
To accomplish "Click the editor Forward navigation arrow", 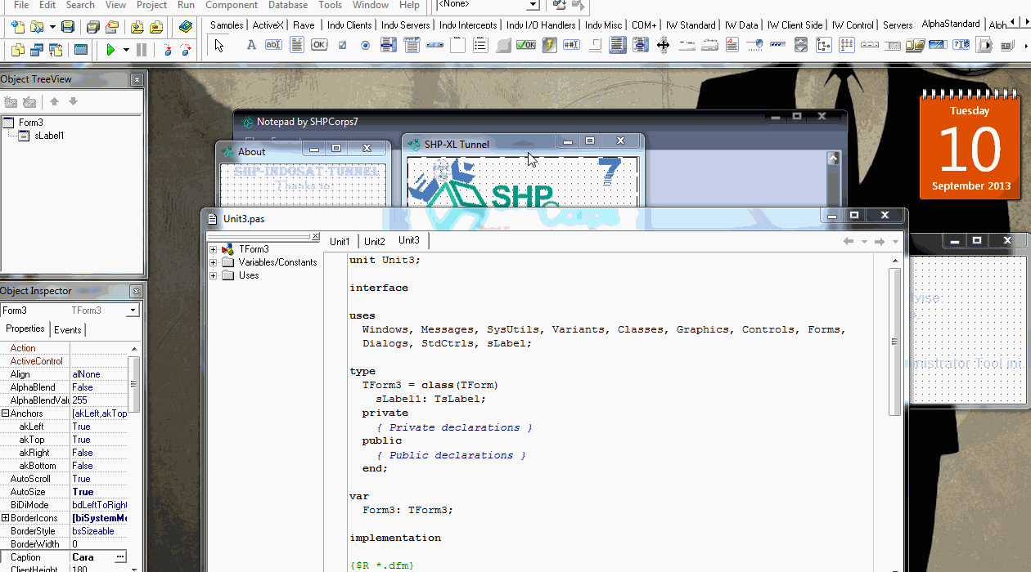I will tap(880, 241).
